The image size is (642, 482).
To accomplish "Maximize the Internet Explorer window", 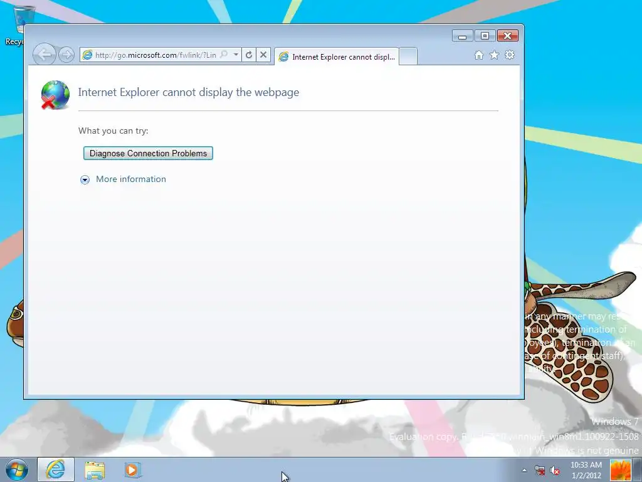I will coord(485,36).
